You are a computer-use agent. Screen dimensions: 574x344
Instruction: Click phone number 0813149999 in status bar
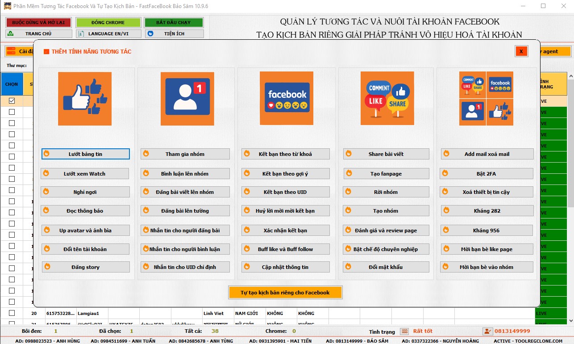(512, 331)
